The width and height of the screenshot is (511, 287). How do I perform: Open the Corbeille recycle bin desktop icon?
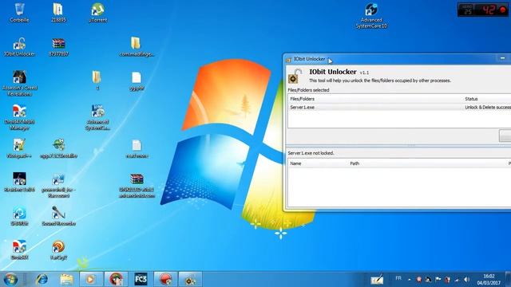(x=19, y=13)
